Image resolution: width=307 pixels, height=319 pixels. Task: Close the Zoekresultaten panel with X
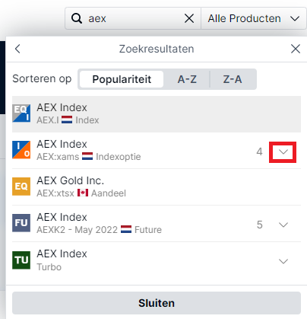tap(296, 49)
